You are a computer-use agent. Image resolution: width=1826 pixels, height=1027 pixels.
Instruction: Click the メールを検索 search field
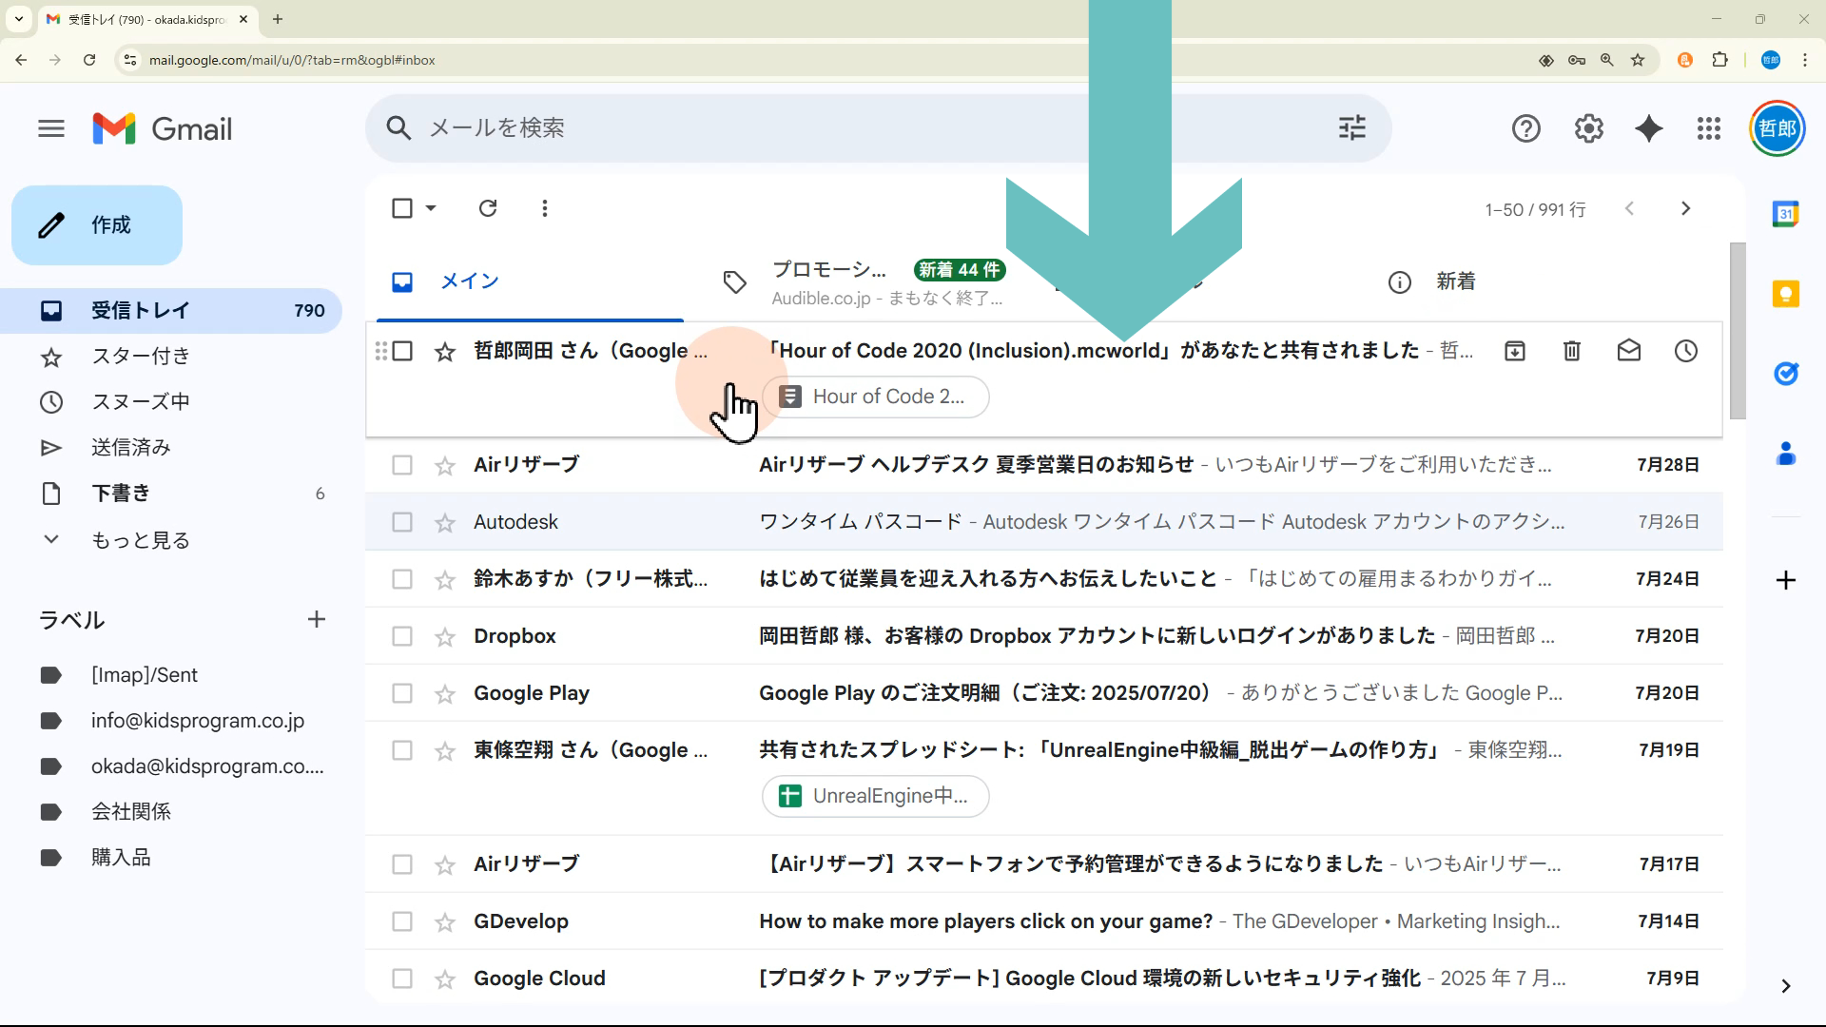point(761,128)
